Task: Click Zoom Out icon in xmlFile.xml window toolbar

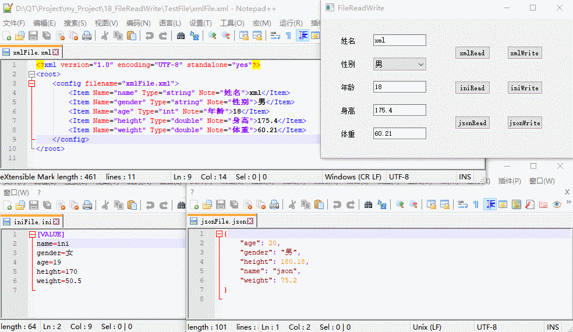Action: tap(226, 36)
